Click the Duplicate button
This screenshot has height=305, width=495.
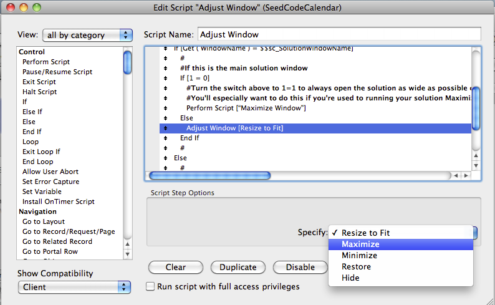tap(238, 268)
